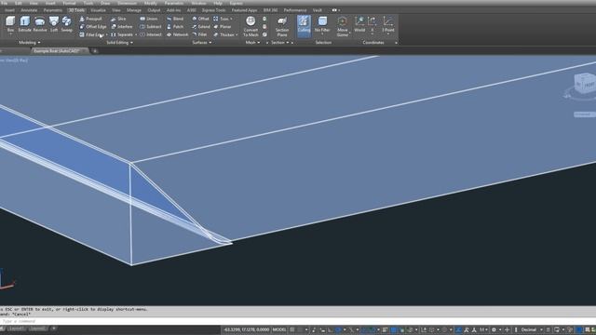Select the Example Boat drawing tab
The width and height of the screenshot is (596, 335).
[59, 50]
